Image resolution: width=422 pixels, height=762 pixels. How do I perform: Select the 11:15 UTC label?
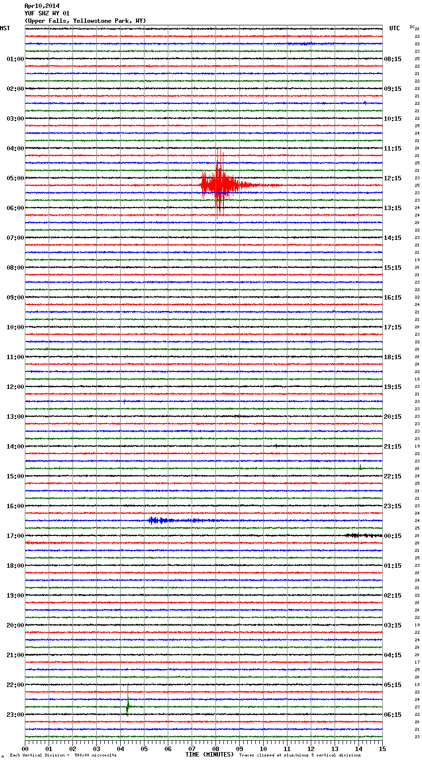(x=393, y=149)
